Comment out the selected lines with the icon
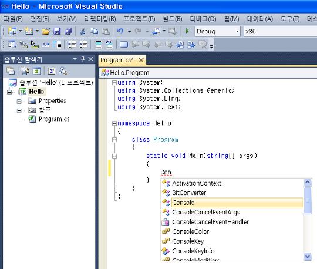This screenshot has width=317, height=269. pos(98,44)
